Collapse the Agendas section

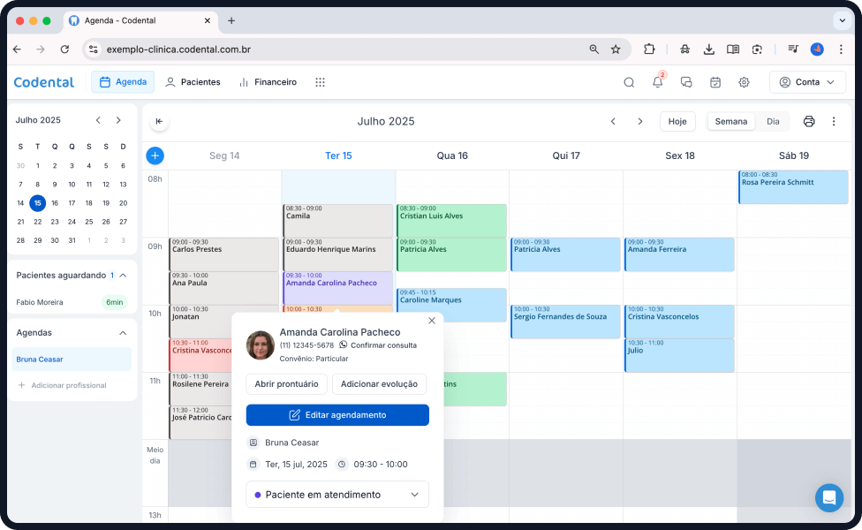(x=123, y=333)
